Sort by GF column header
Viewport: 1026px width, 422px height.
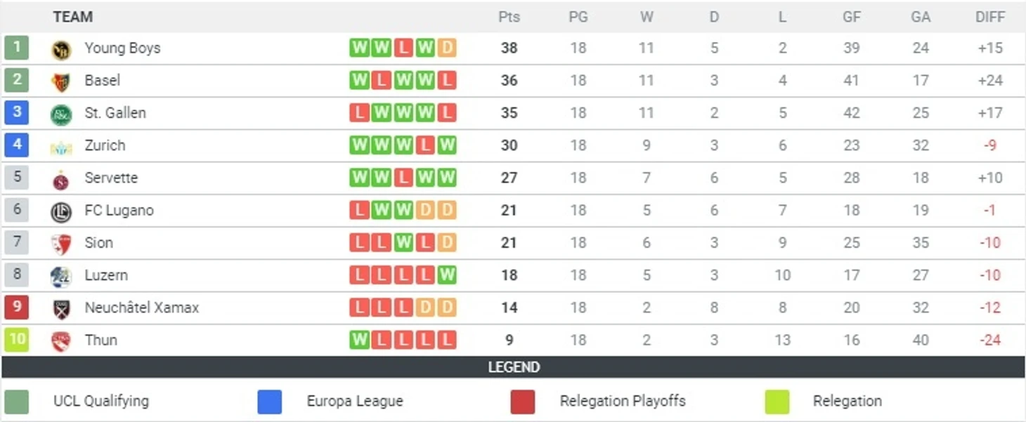[852, 17]
